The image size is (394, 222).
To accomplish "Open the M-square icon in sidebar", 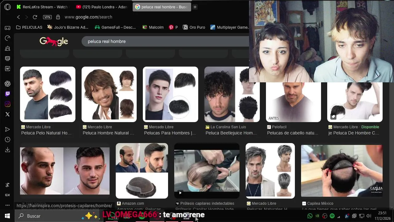I will [8, 69].
